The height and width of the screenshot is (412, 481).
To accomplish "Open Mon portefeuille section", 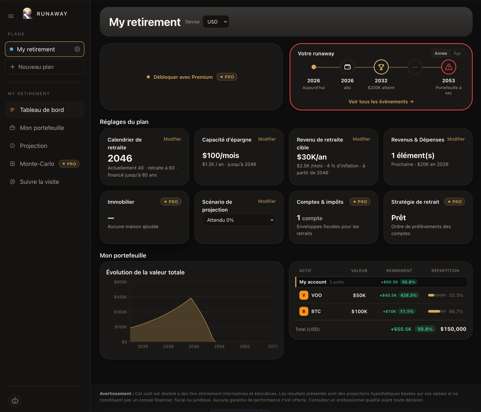I will point(45,128).
